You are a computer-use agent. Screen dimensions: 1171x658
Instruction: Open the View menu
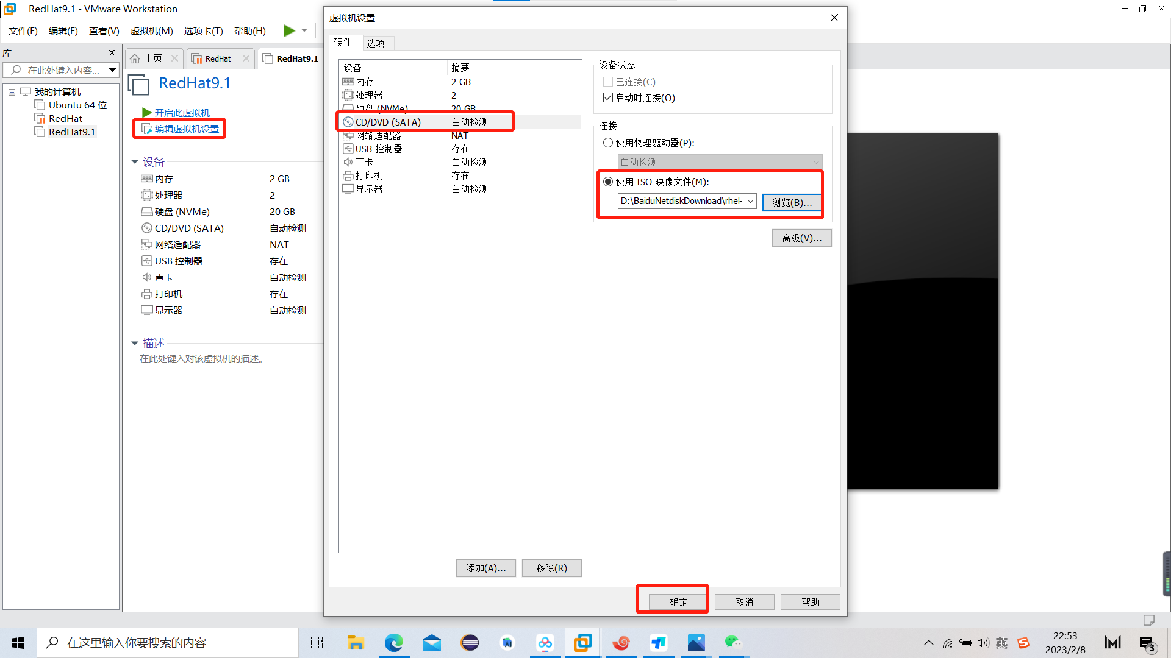pyautogui.click(x=104, y=30)
